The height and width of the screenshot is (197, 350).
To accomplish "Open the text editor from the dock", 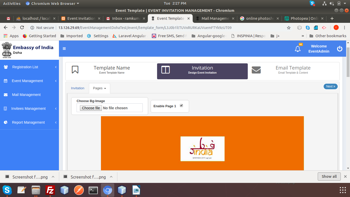I will pos(22,190).
